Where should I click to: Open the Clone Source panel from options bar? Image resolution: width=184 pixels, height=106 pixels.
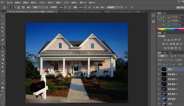(23, 7)
